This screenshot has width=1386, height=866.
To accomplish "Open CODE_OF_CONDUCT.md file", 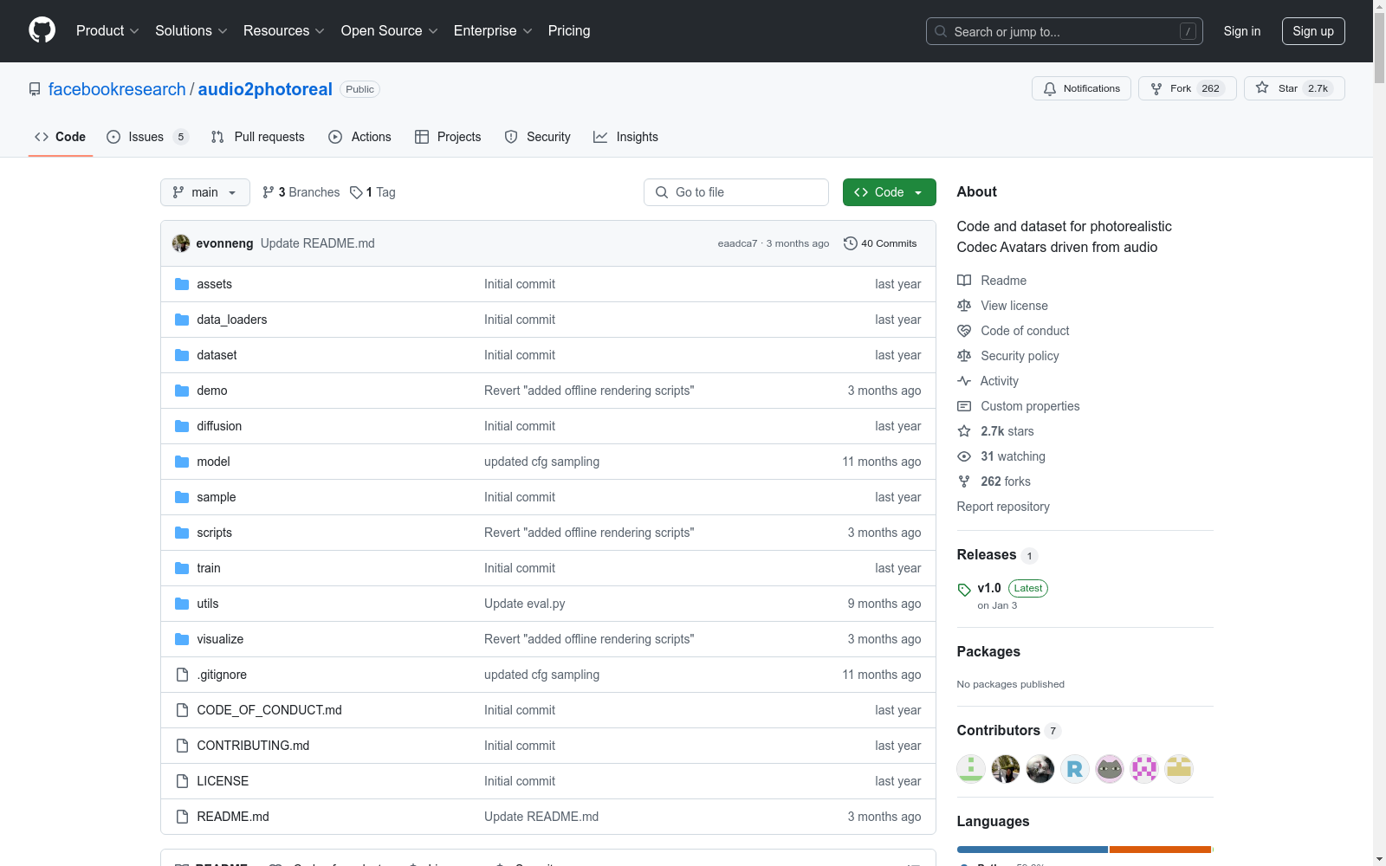I will coord(269,710).
